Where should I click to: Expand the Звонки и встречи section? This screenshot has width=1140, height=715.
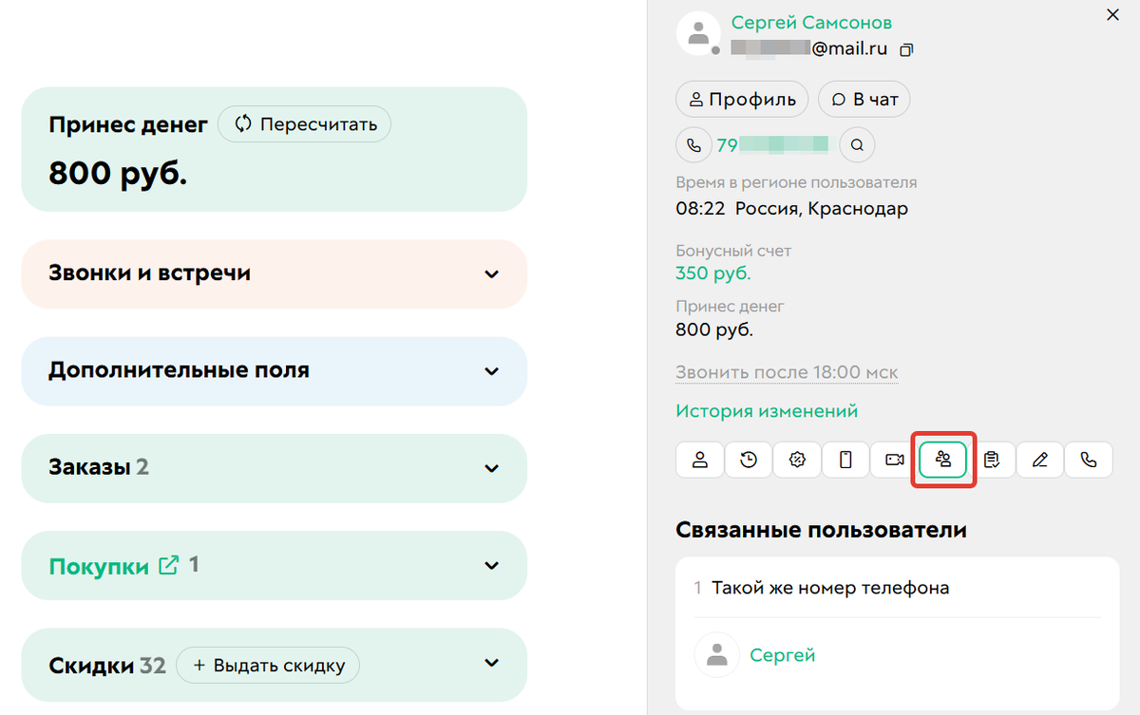[491, 273]
